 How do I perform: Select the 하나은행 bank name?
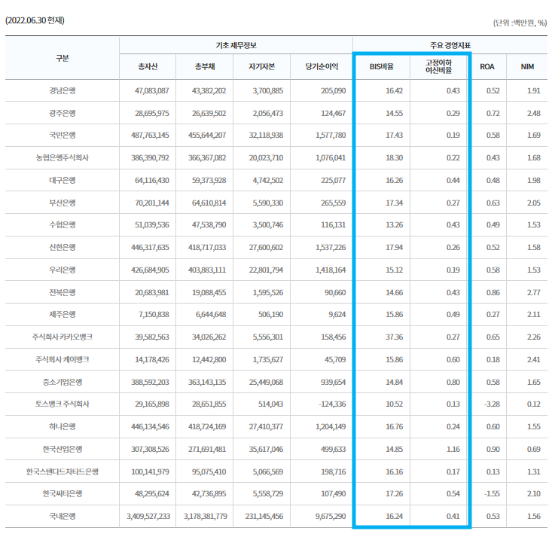[x=63, y=426]
